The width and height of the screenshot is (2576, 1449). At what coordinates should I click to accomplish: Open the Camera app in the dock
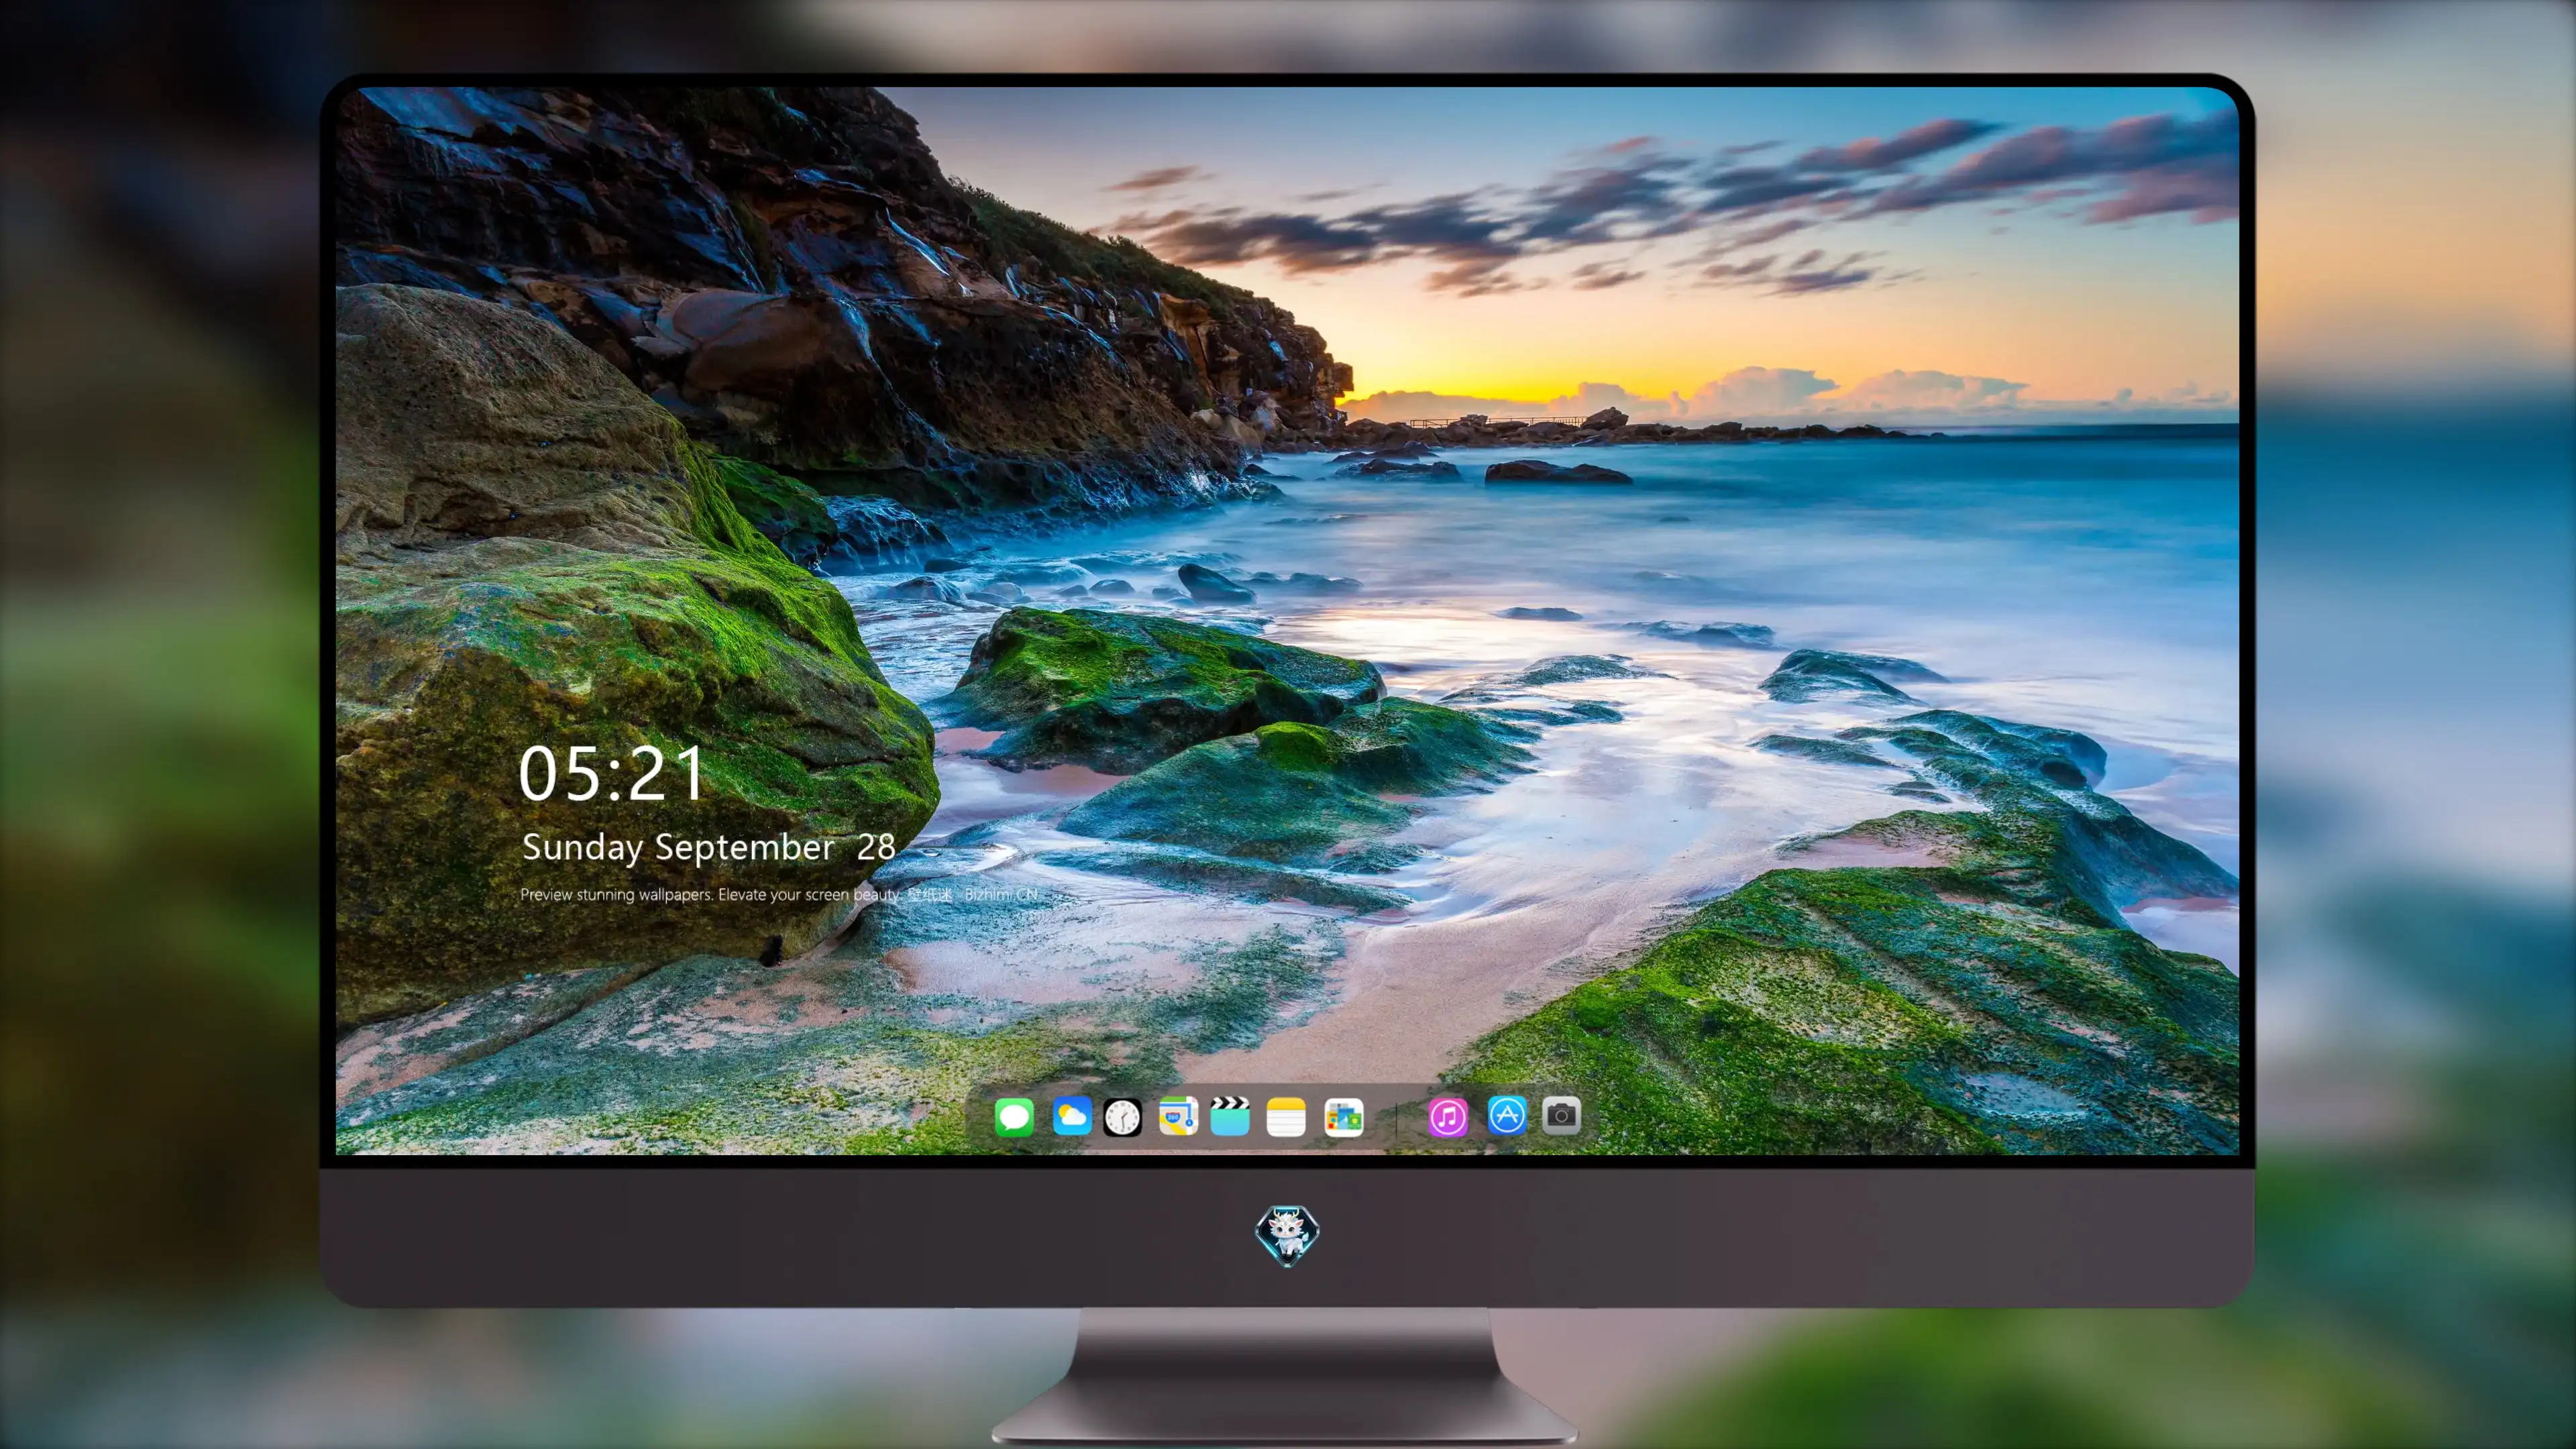(x=1561, y=1115)
